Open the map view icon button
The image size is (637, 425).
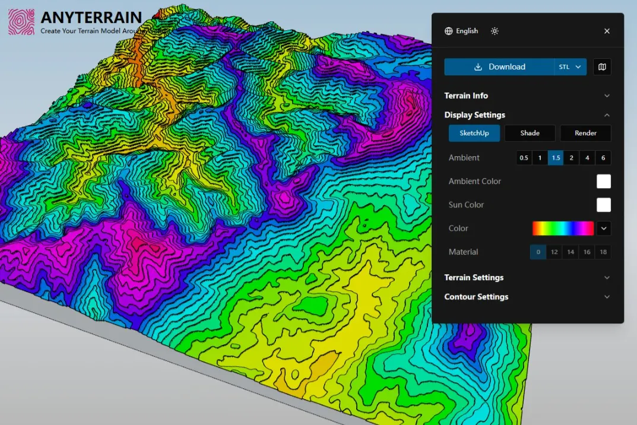pyautogui.click(x=602, y=67)
